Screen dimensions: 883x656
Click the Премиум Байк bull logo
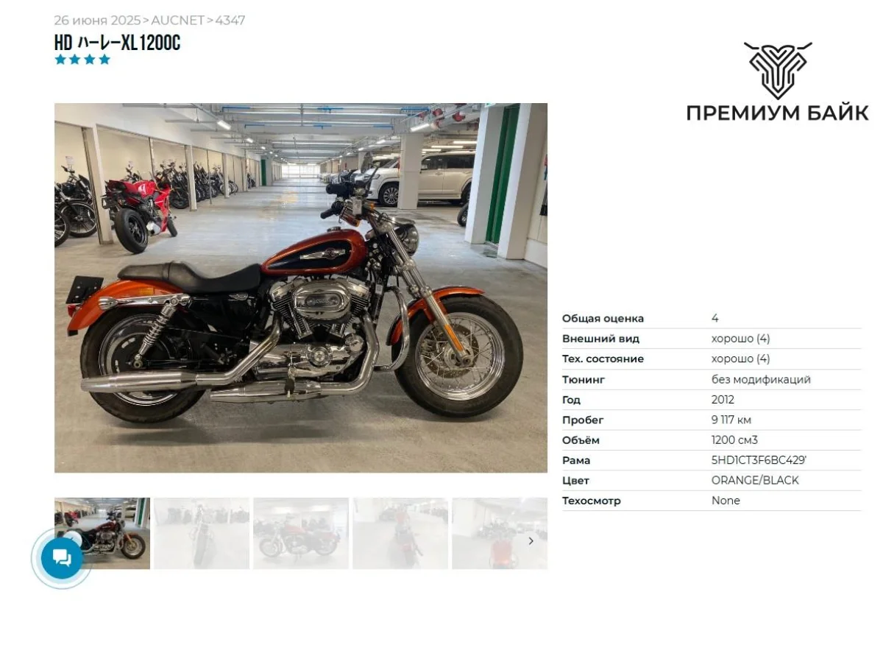click(x=778, y=70)
